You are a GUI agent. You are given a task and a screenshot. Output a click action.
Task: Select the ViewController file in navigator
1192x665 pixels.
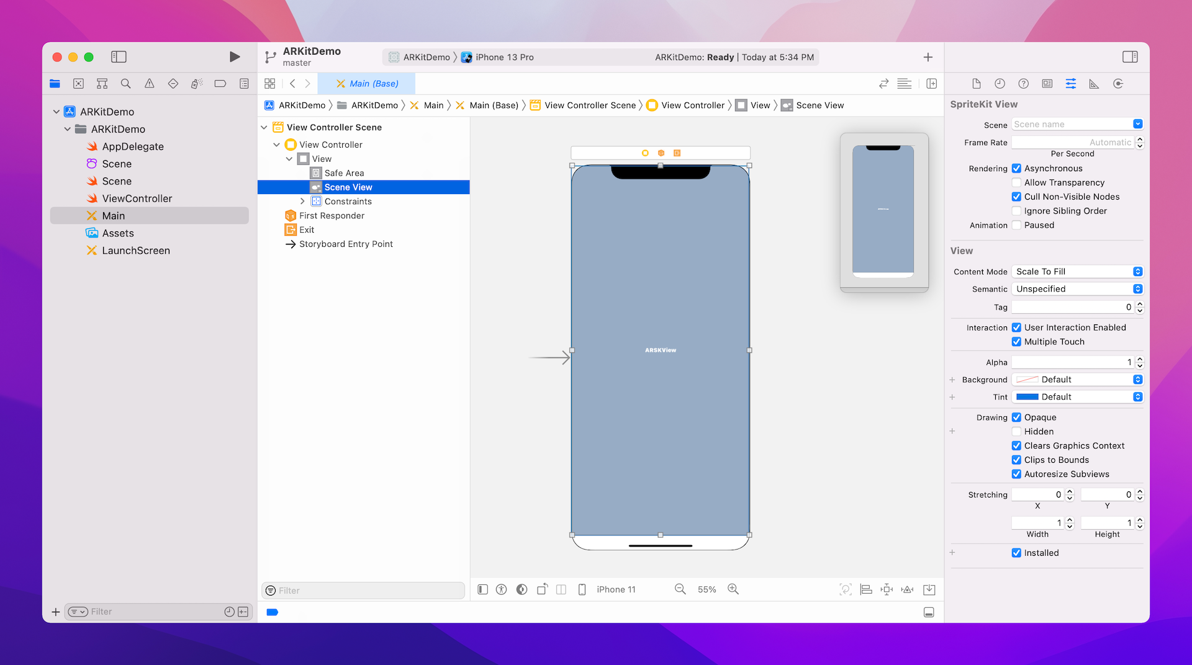click(137, 199)
